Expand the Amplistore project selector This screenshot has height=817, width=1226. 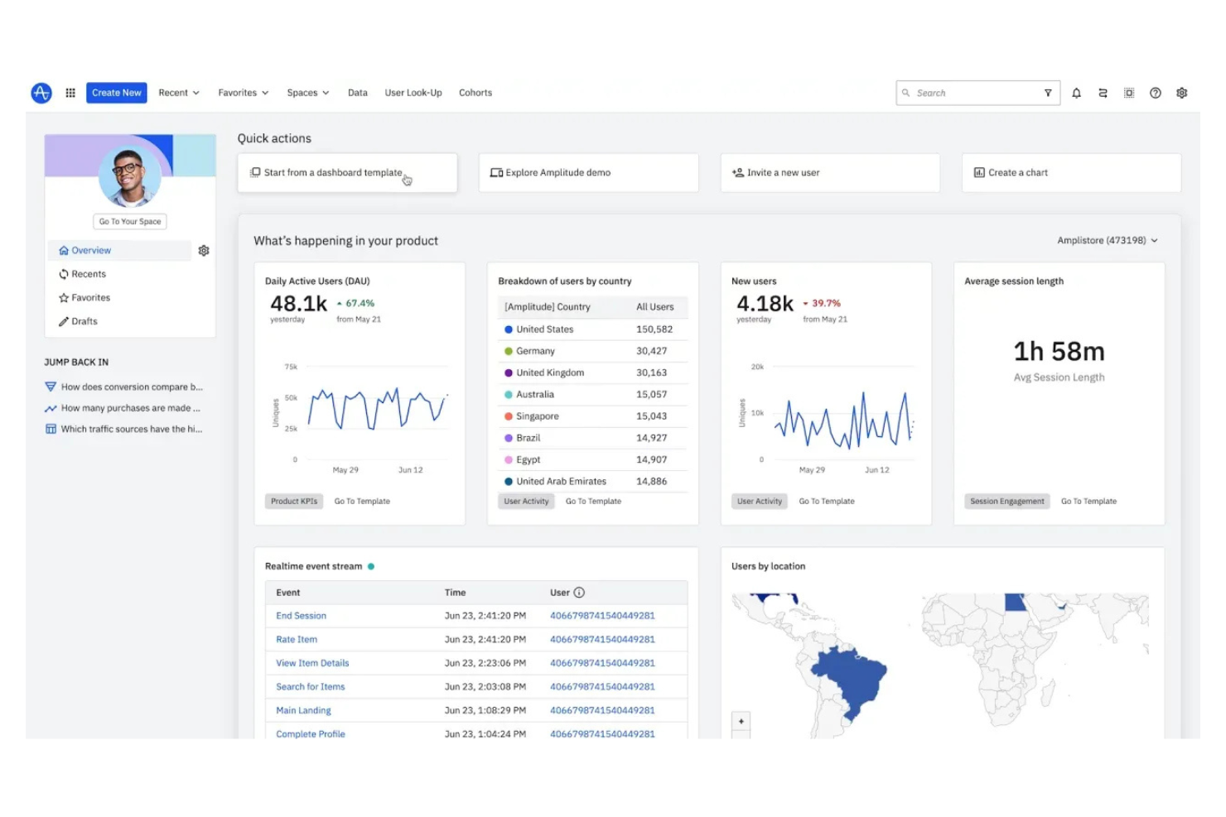pyautogui.click(x=1108, y=240)
